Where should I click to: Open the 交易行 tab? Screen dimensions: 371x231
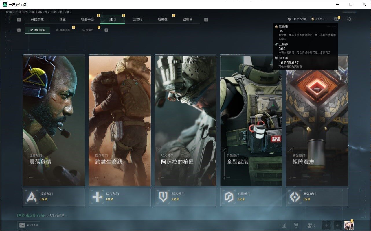click(x=137, y=19)
